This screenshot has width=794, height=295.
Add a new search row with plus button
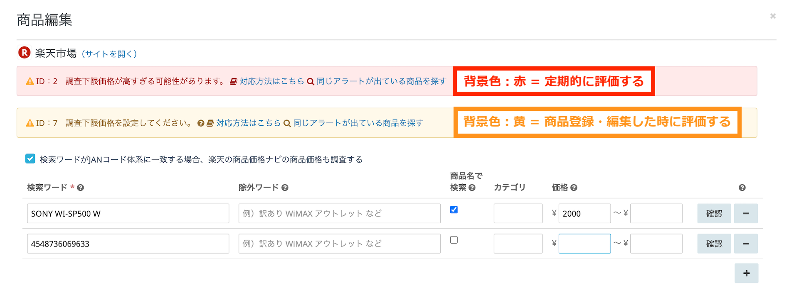(746, 273)
